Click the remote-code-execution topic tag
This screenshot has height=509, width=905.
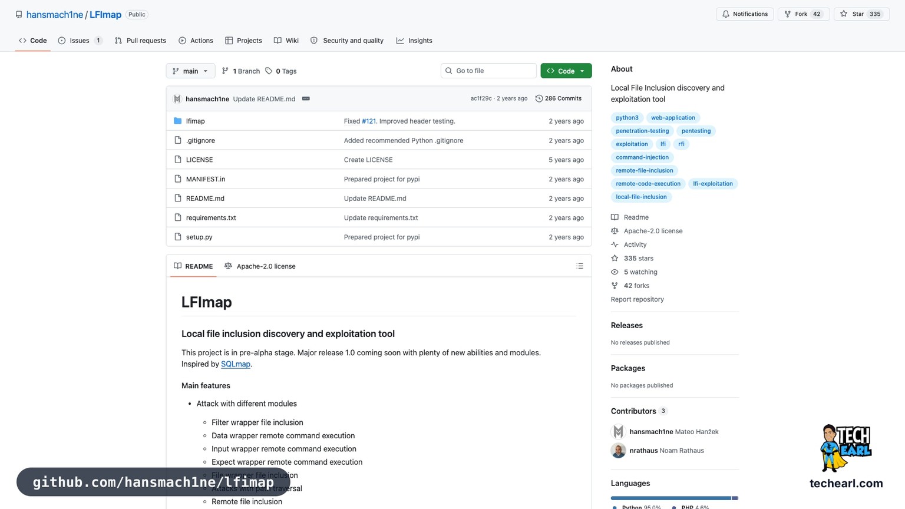pos(648,184)
